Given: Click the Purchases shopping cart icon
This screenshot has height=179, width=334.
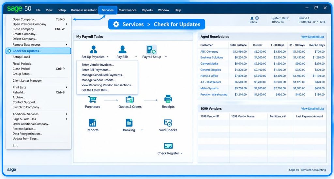Looking at the screenshot, I should point(92,99).
